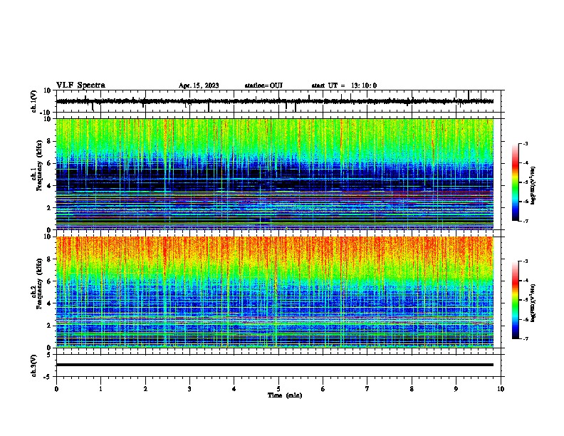Click the time axis tick label '4'

(234, 389)
